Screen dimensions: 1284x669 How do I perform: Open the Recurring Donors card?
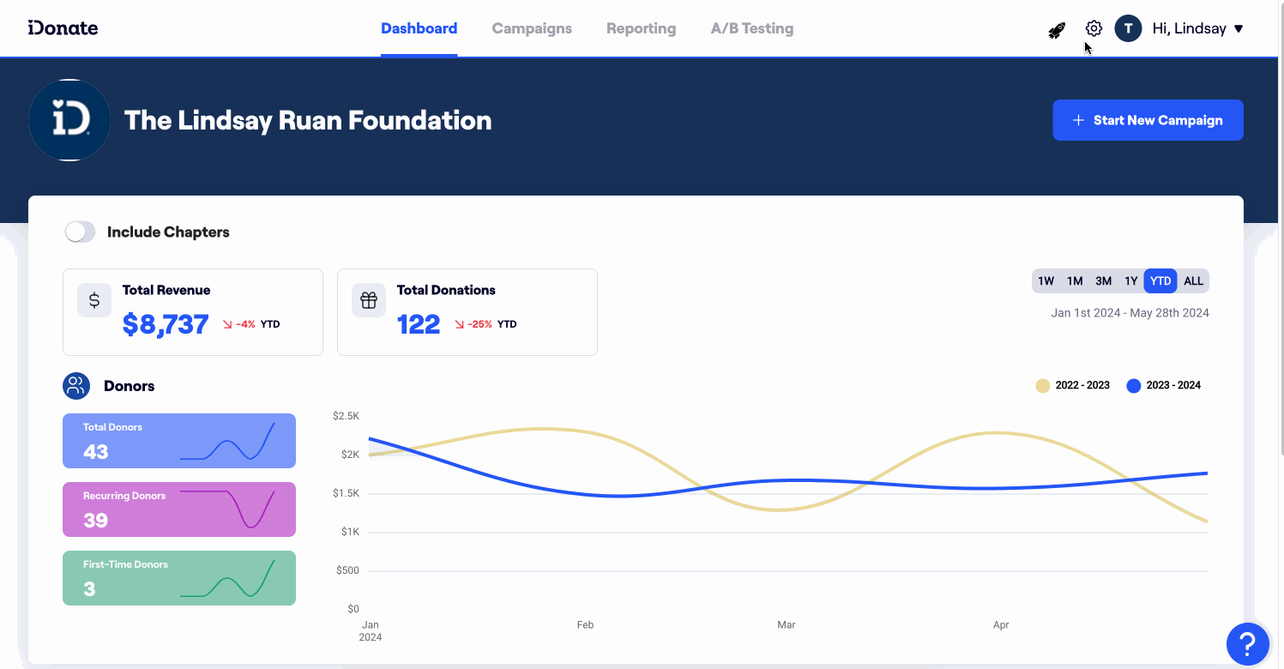coord(179,509)
